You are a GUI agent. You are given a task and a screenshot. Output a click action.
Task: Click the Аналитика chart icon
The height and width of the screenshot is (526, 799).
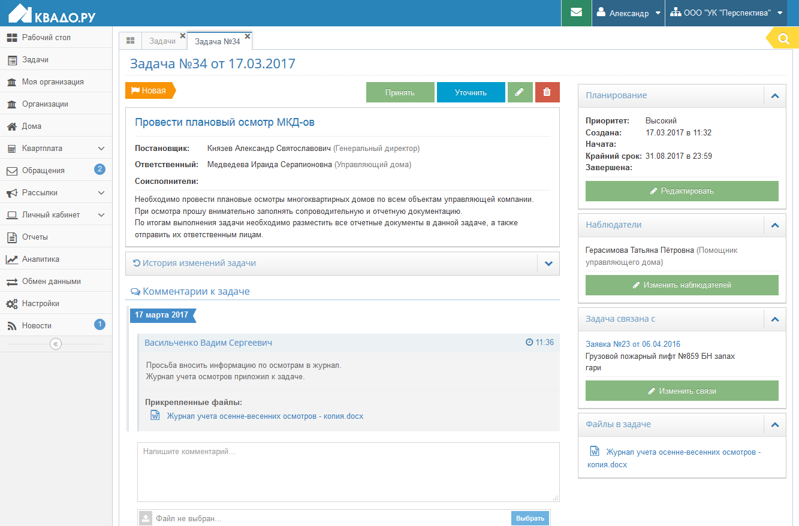(x=12, y=259)
